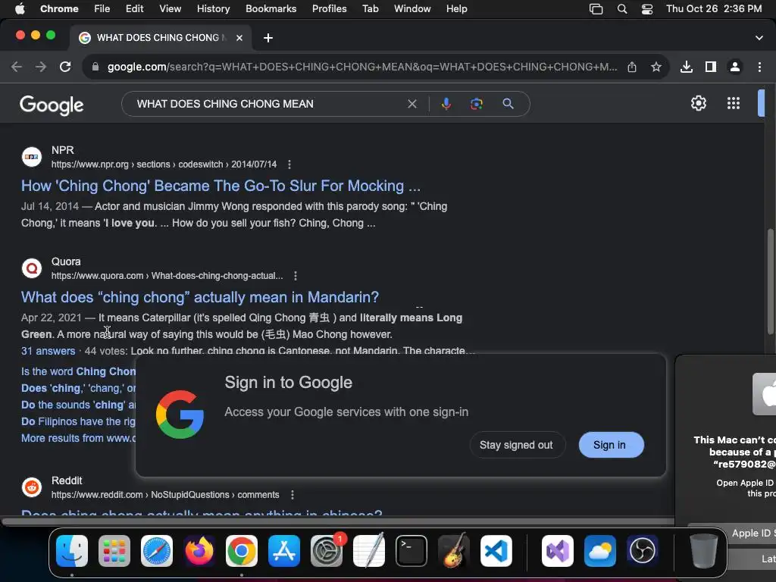Screen dimensions: 776x582
Task: Click the blue Sign in button
Action: [x=611, y=445]
